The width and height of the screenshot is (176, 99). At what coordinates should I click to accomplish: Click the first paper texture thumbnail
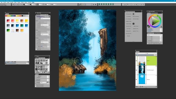pos(36,61)
